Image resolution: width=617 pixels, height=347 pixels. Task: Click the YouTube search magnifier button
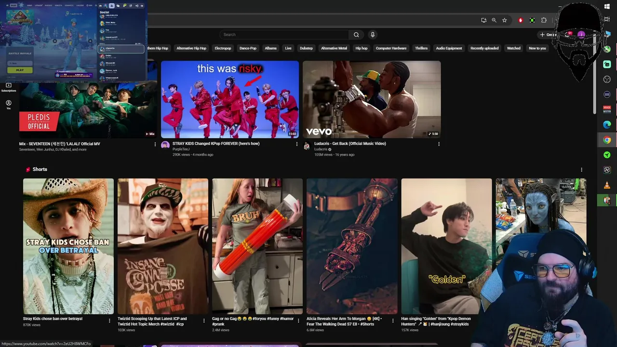coord(356,35)
